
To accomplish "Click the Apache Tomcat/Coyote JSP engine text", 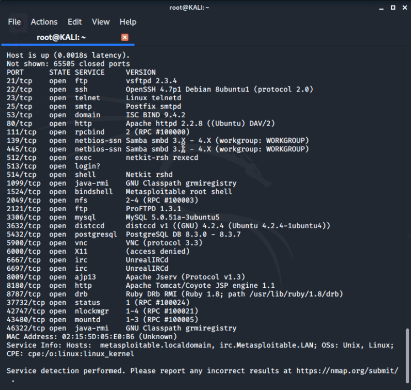I will pyautogui.click(x=200, y=286).
